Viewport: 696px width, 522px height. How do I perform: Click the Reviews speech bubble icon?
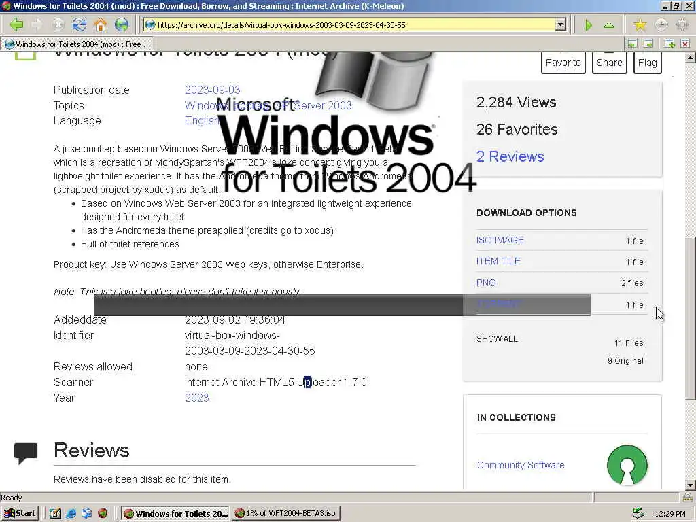tap(26, 453)
